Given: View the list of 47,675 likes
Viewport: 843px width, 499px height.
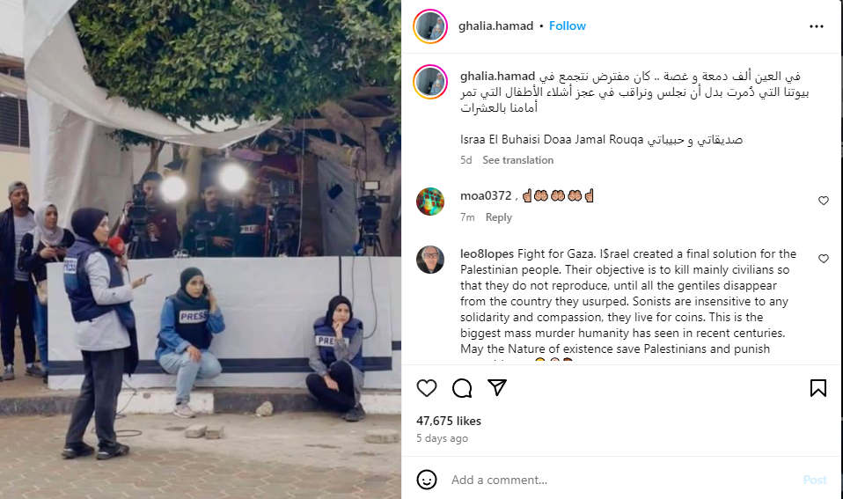Looking at the screenshot, I should pos(449,421).
